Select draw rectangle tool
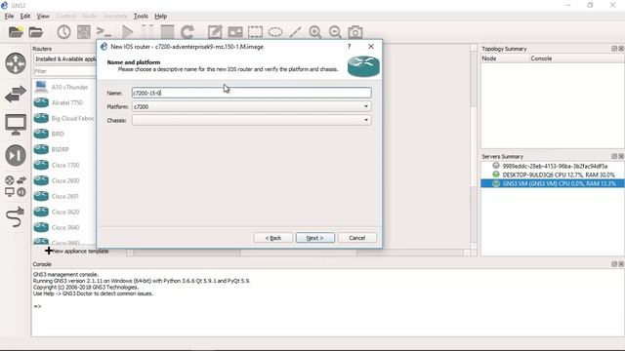625x351 pixels. [255, 32]
